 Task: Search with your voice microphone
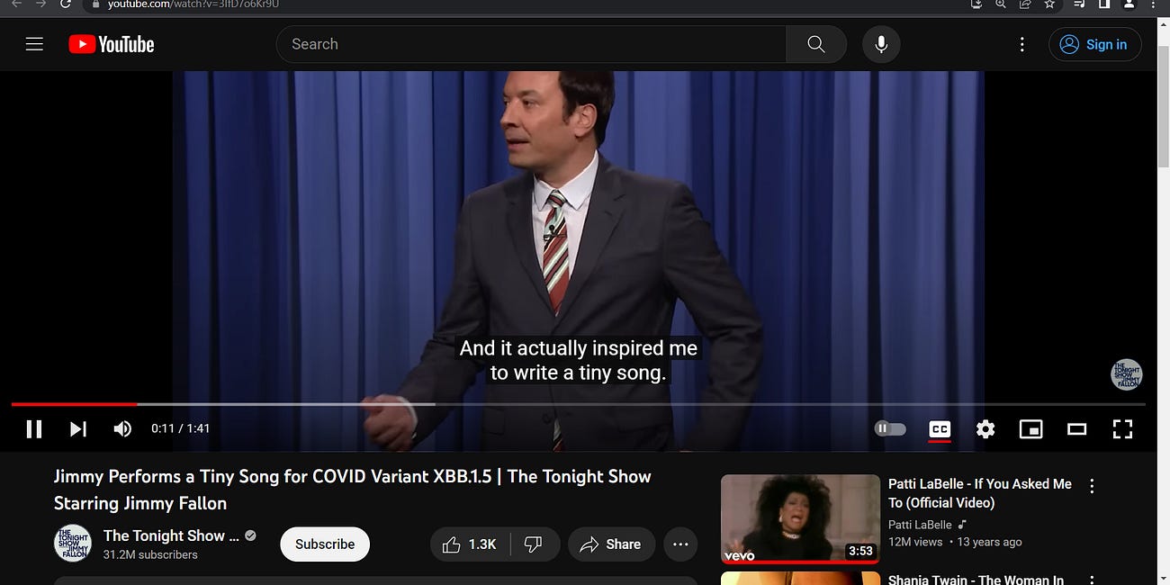click(881, 44)
